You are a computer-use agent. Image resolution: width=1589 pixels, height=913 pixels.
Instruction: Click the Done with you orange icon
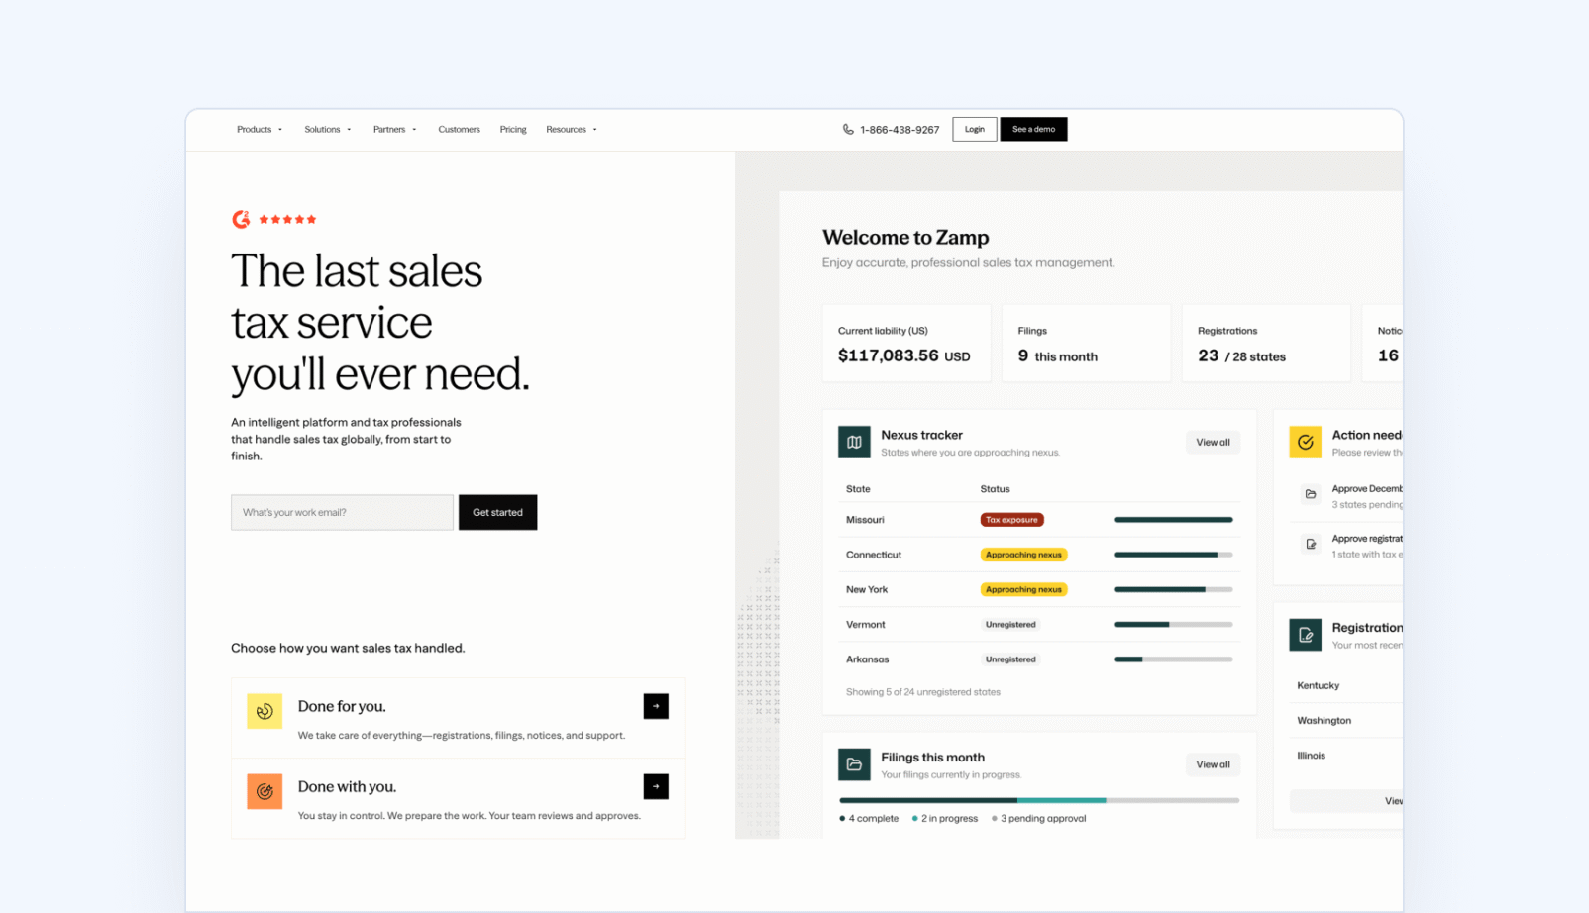pyautogui.click(x=265, y=791)
